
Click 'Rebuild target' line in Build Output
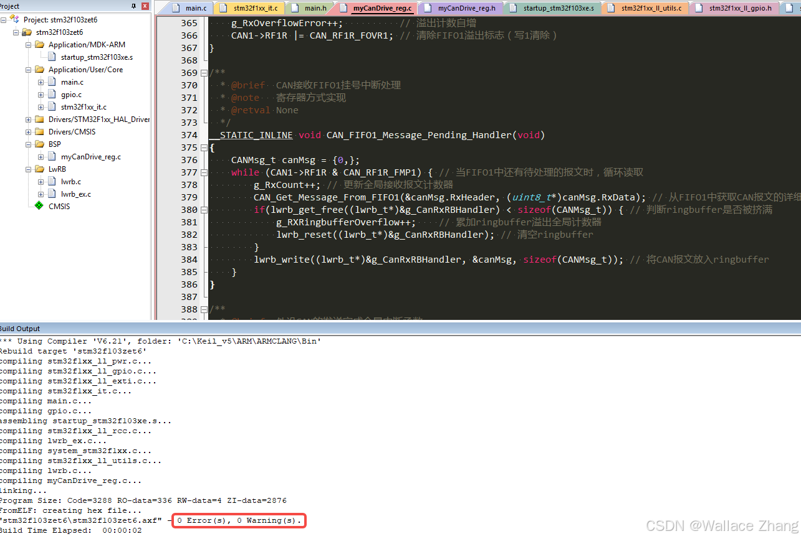pos(74,351)
